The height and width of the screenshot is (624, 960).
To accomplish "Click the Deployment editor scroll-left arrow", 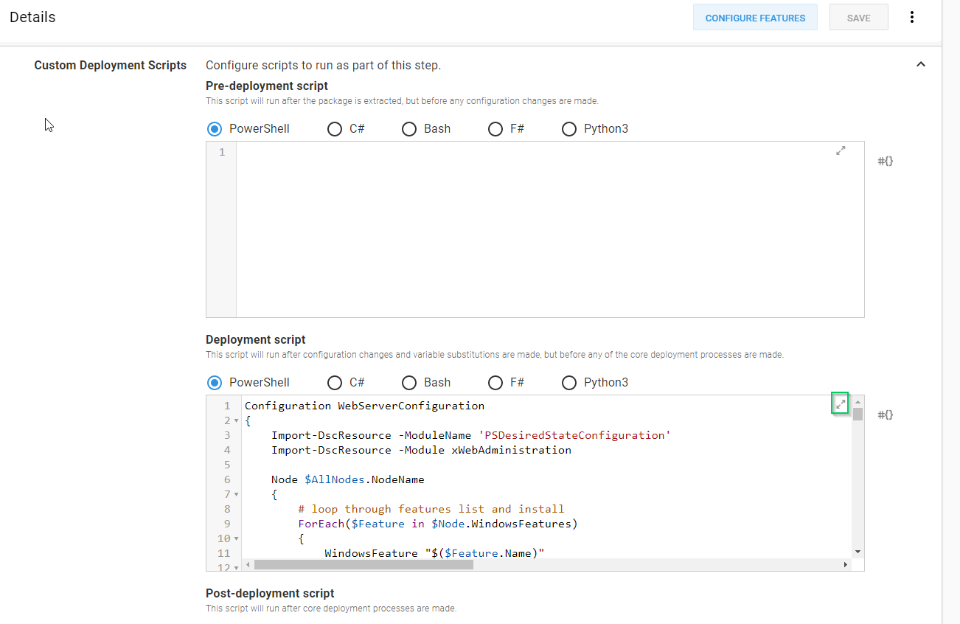I will pyautogui.click(x=248, y=564).
